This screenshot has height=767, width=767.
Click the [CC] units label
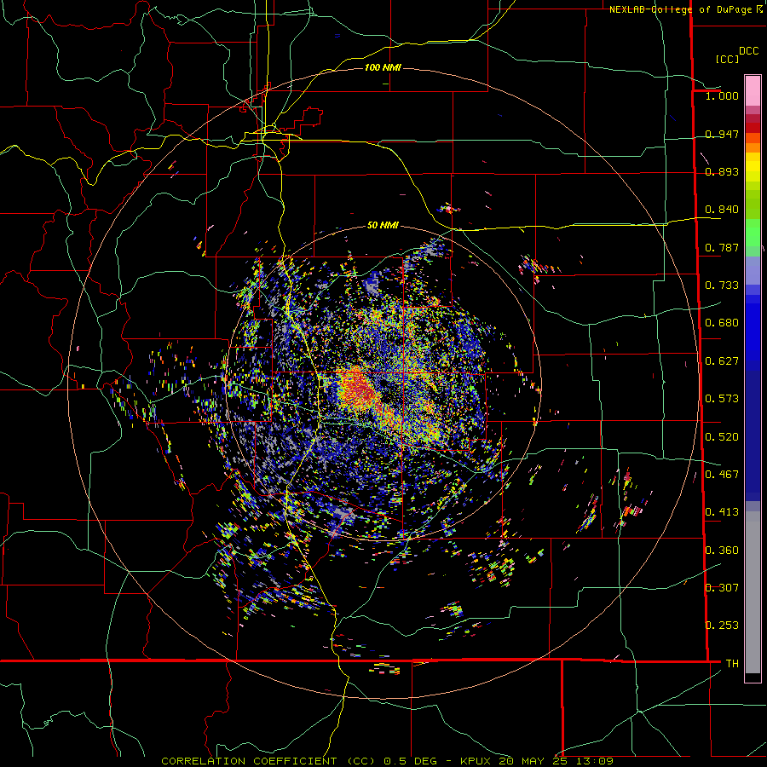[x=727, y=59]
